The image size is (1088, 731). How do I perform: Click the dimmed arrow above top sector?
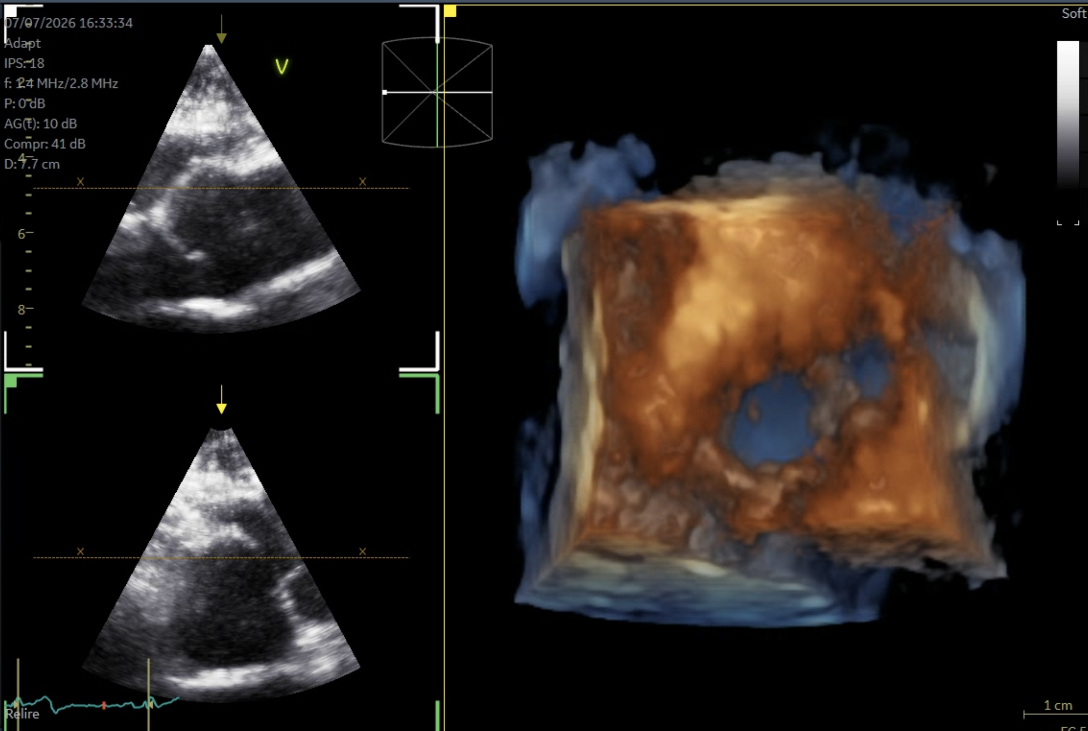pyautogui.click(x=222, y=29)
